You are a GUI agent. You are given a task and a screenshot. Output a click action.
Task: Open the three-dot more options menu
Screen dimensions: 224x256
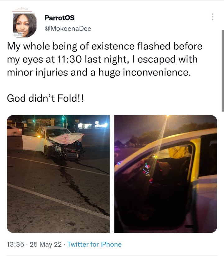coord(212,17)
